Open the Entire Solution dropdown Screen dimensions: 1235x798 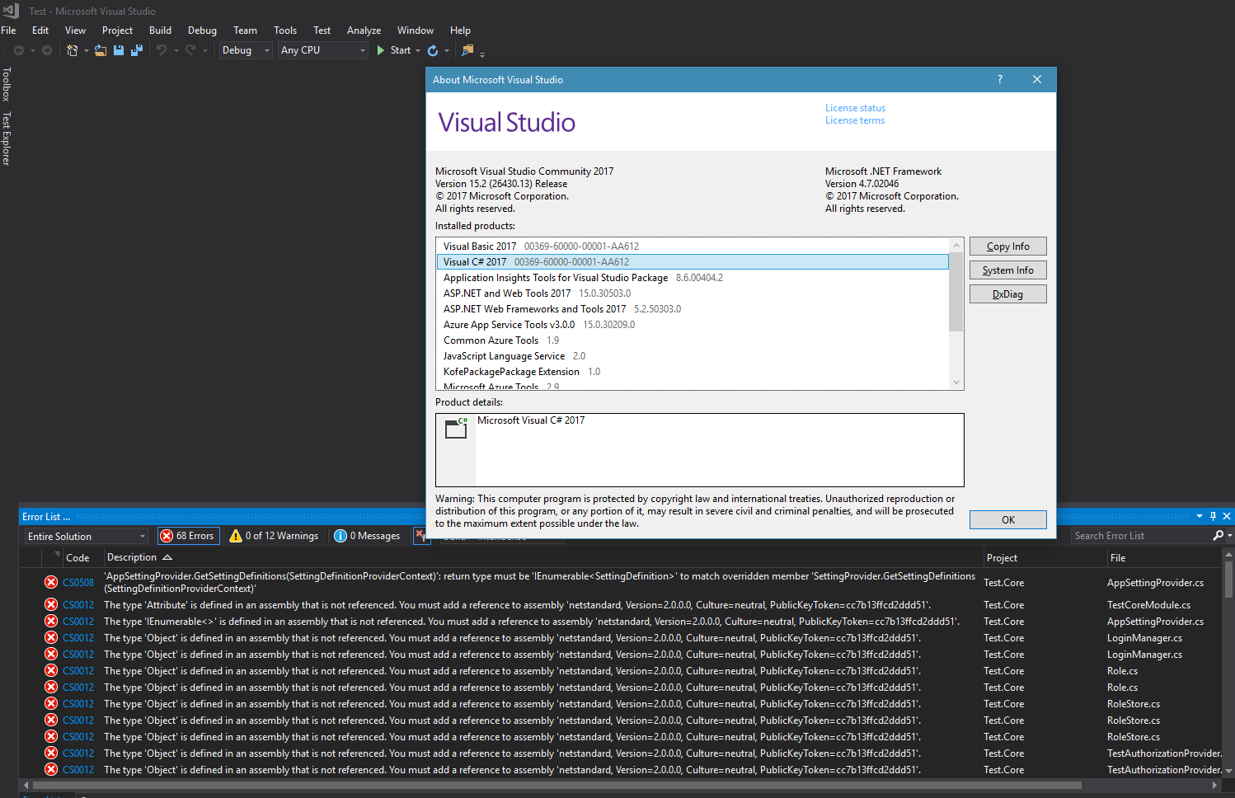point(85,535)
